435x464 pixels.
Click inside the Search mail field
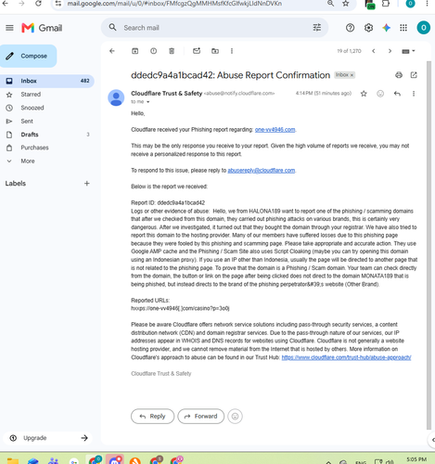(x=213, y=28)
